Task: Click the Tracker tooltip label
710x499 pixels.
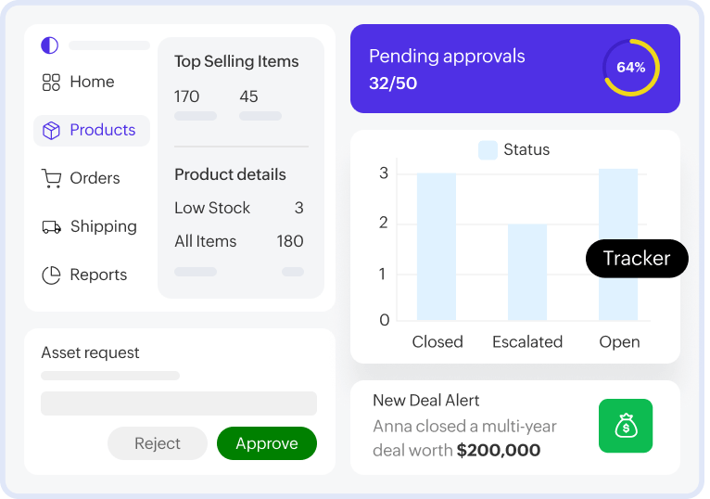Action: tap(637, 259)
